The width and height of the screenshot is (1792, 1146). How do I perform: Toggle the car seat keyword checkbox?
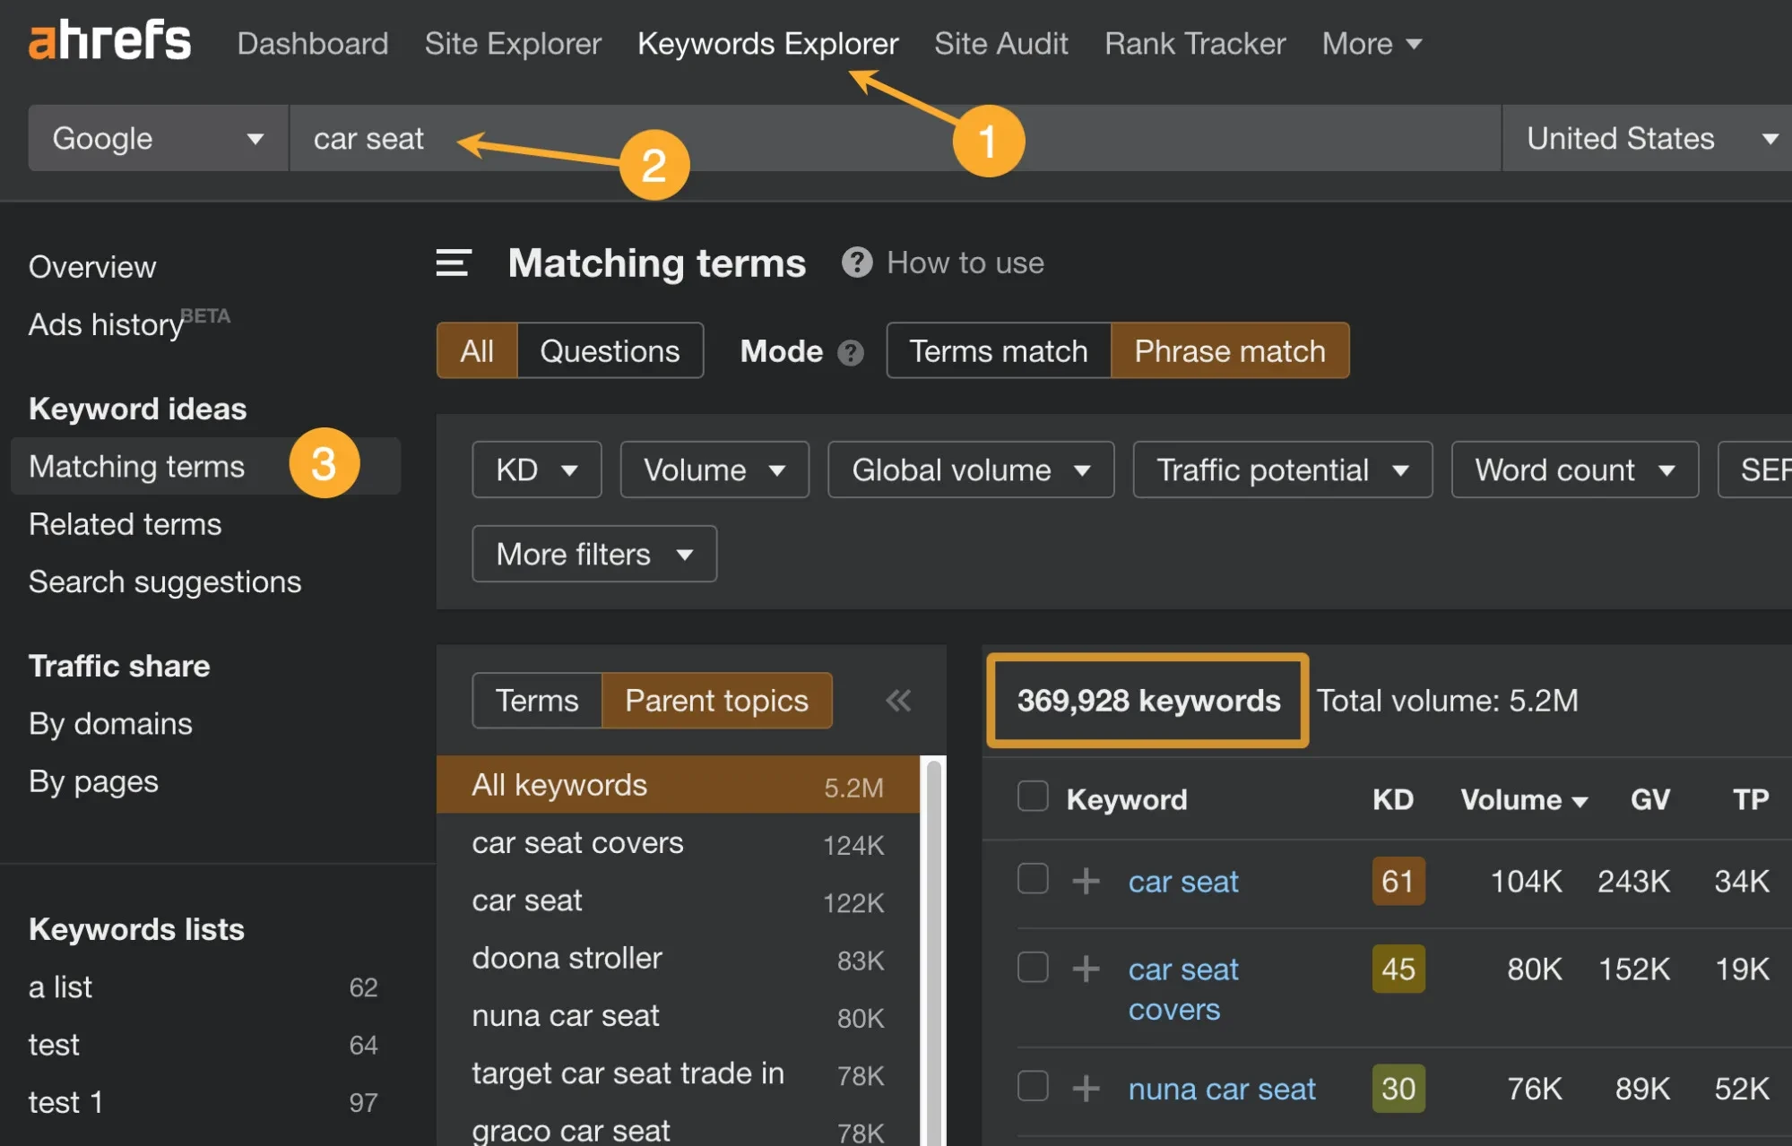coord(1031,880)
